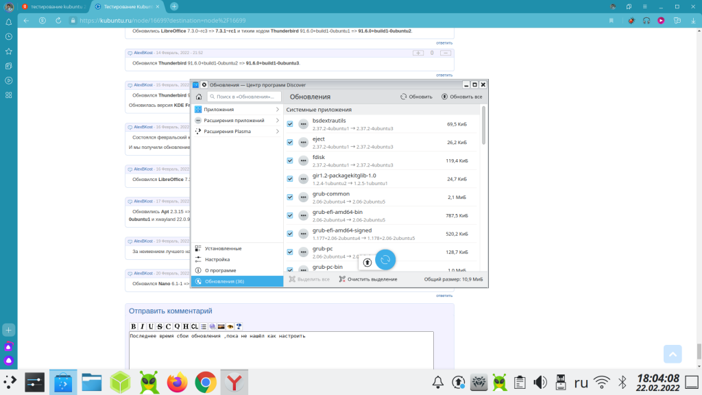Open history clock in browser sidebar
This screenshot has height=395, width=702.
(8, 37)
